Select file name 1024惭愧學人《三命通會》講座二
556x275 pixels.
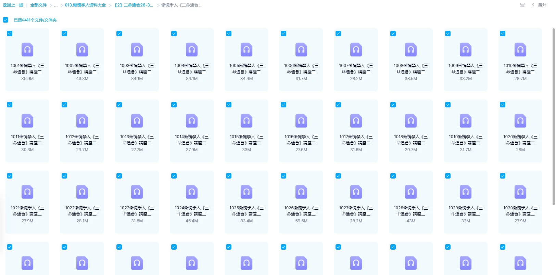(192, 211)
